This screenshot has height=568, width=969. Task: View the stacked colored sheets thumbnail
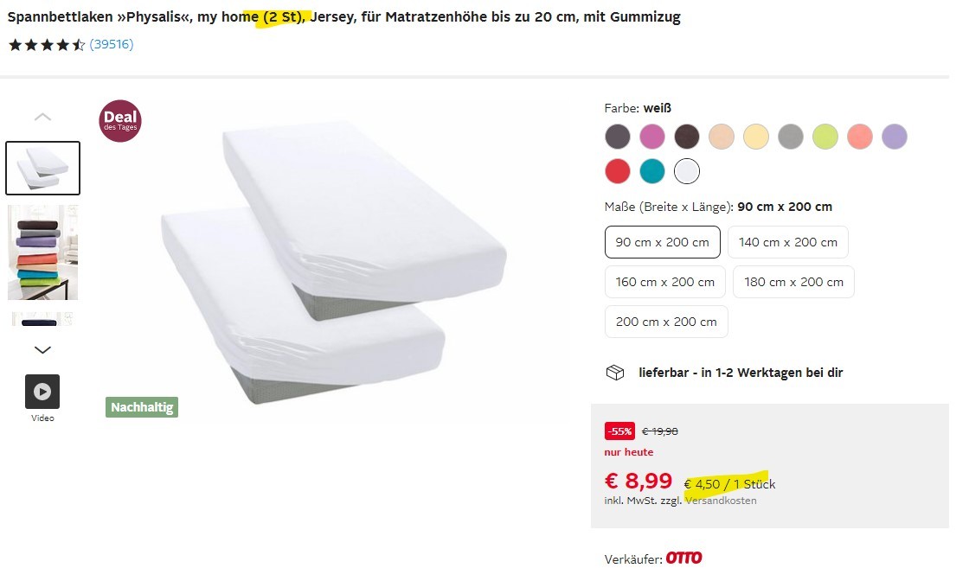(42, 252)
